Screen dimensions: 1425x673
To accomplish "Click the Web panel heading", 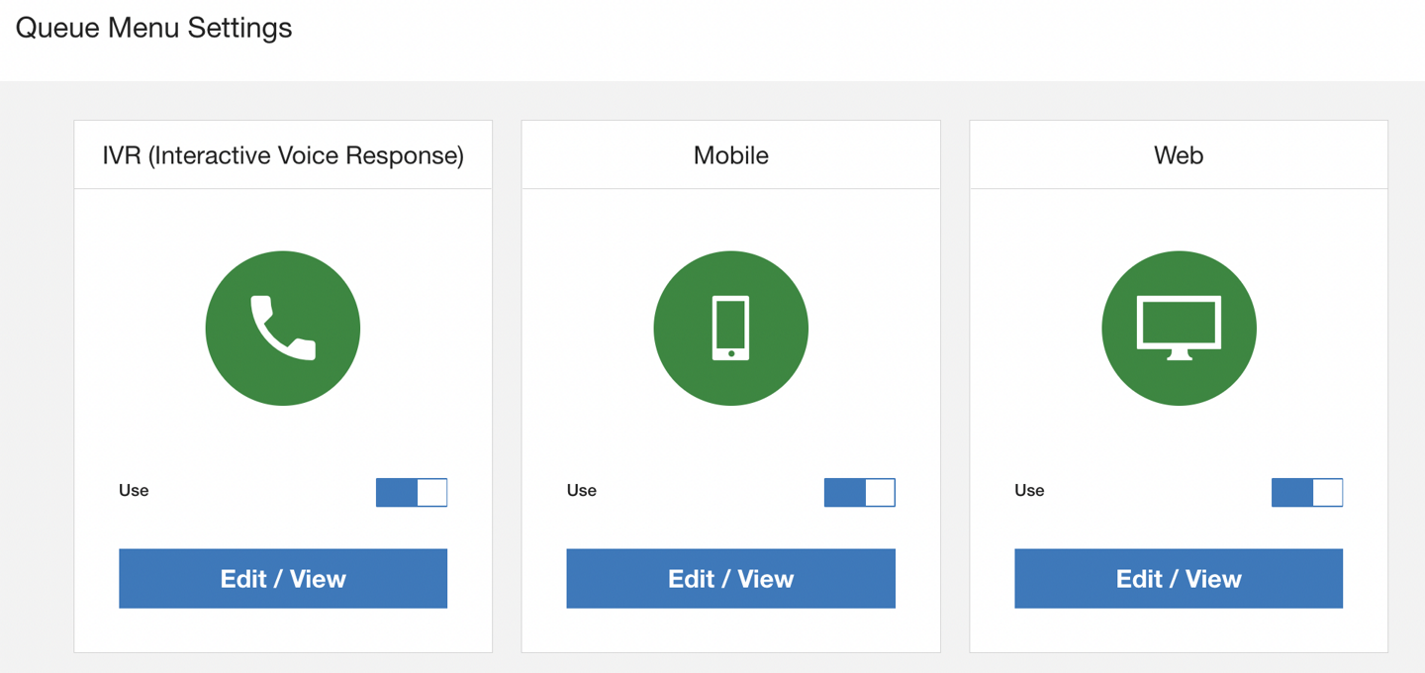I will tap(1179, 154).
